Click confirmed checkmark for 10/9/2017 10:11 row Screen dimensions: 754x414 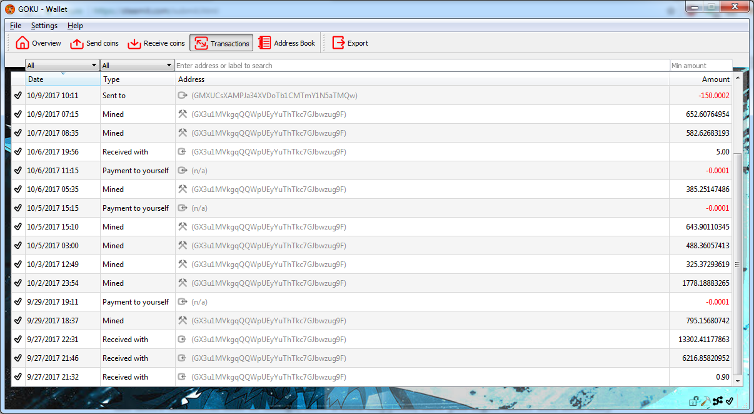tap(18, 96)
